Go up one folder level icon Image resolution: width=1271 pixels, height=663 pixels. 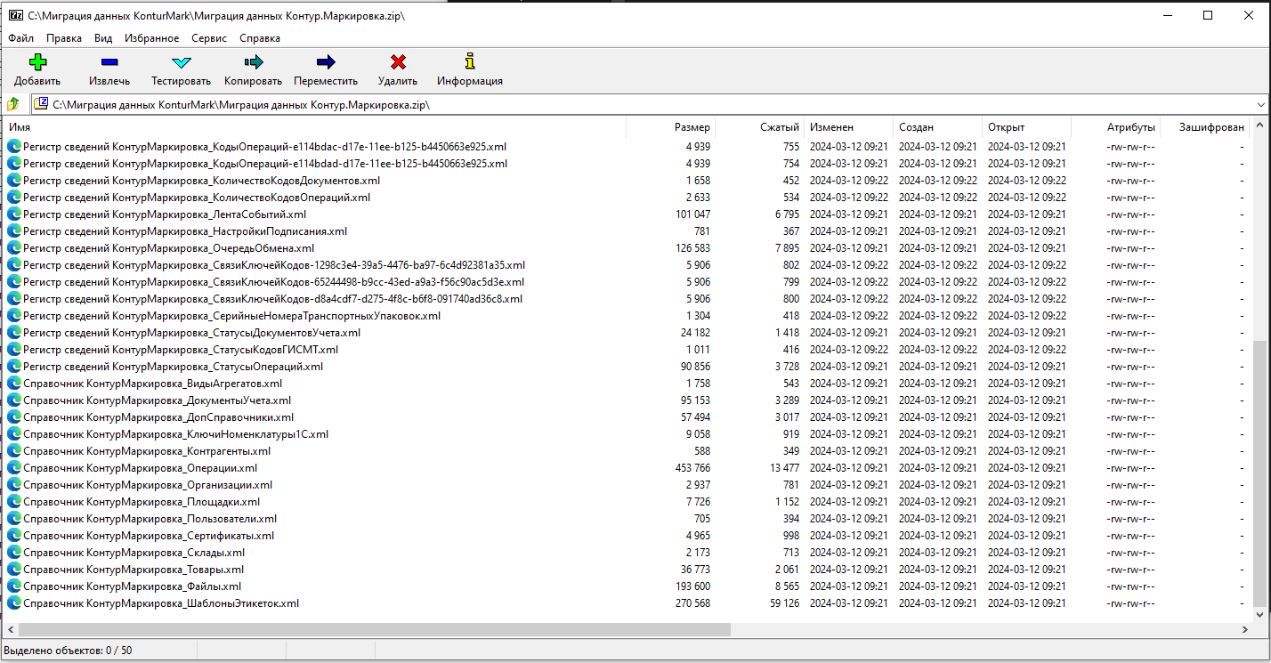[x=13, y=104]
